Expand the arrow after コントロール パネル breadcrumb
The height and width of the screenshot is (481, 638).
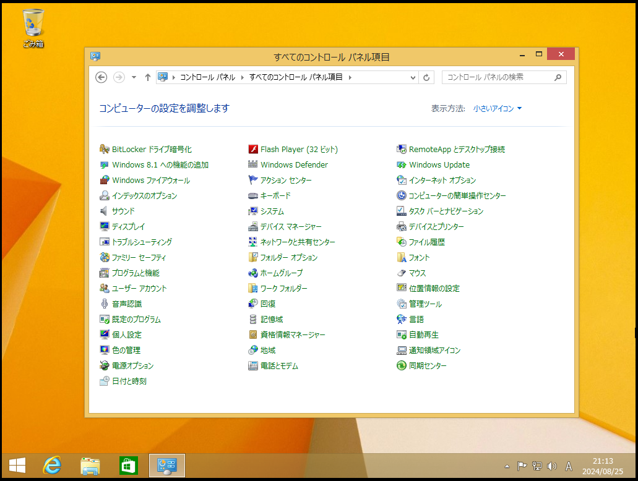click(243, 77)
